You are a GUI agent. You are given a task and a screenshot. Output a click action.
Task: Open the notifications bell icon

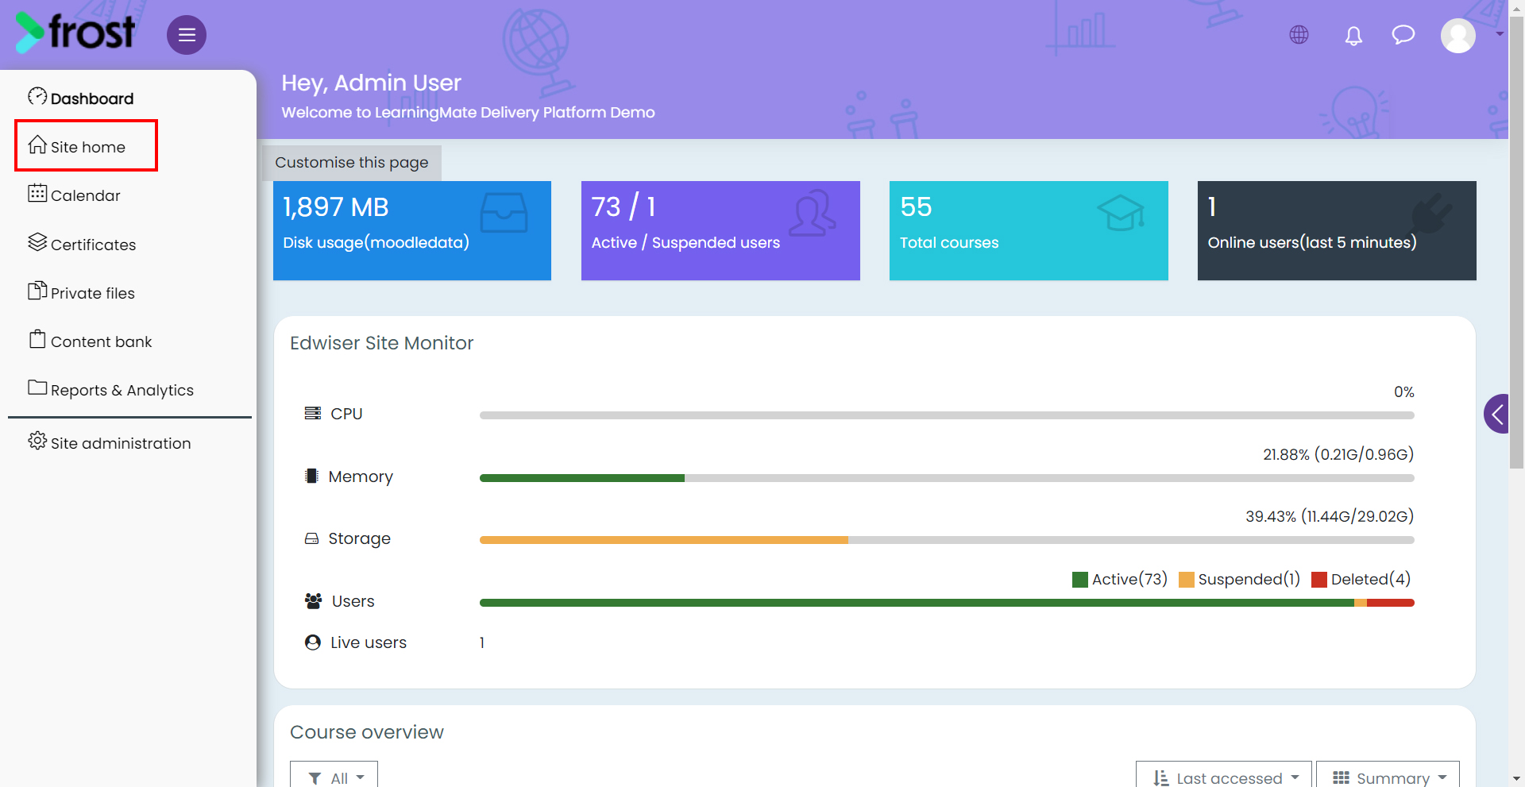[1353, 36]
